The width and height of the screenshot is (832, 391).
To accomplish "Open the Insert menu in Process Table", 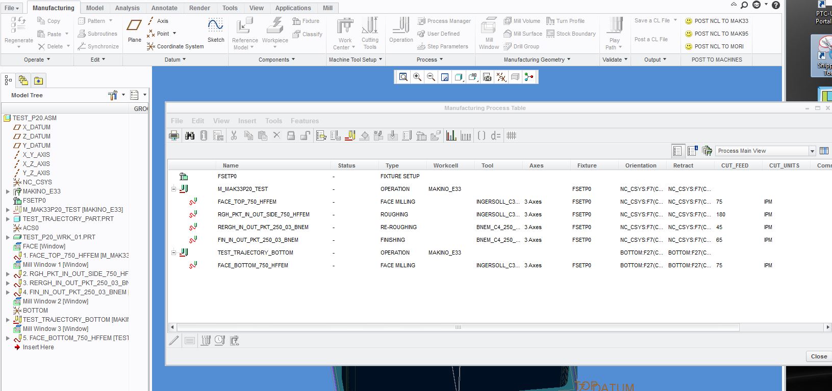I will coord(247,121).
